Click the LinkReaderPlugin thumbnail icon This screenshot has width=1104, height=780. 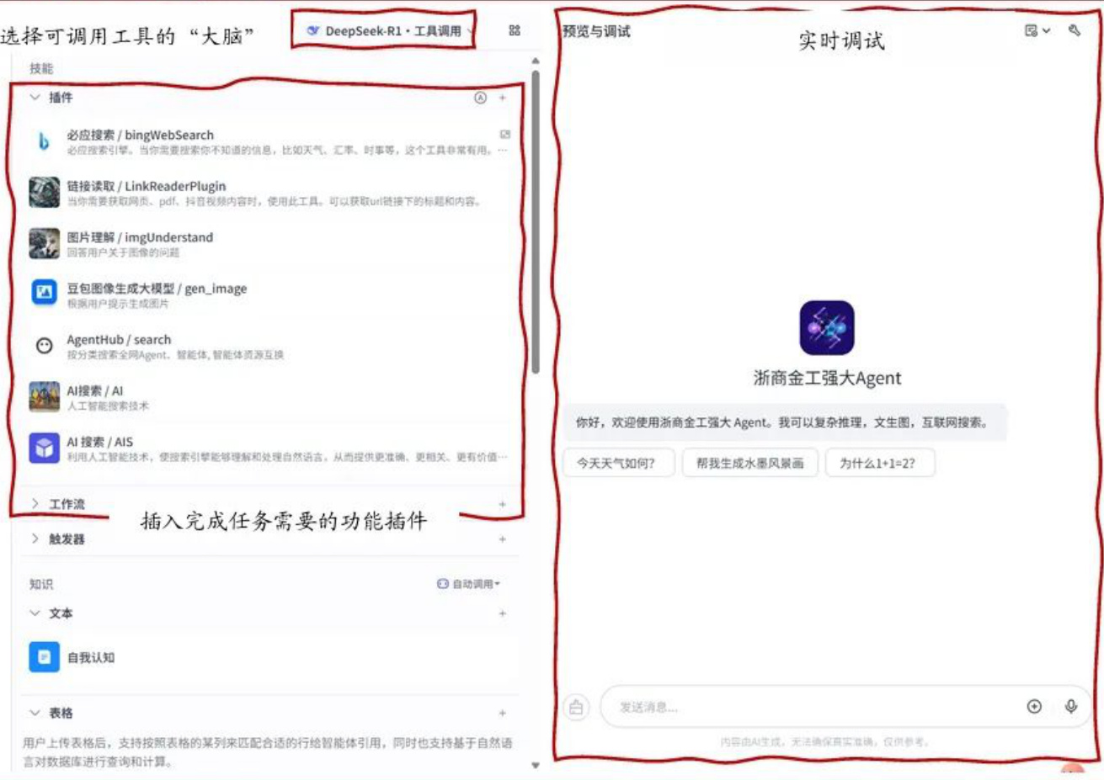click(44, 193)
